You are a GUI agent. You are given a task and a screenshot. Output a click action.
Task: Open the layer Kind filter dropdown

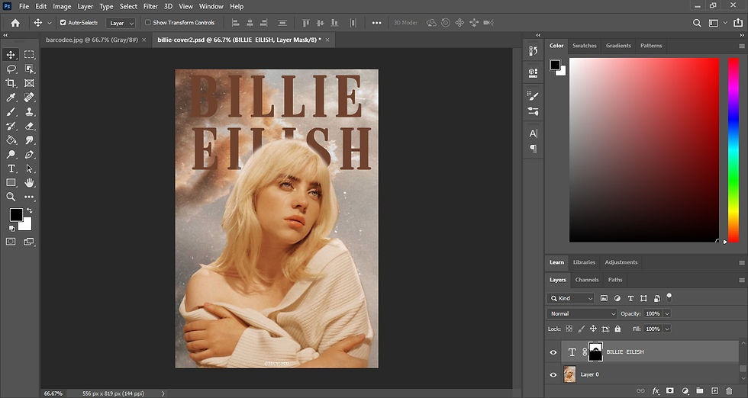coord(571,298)
